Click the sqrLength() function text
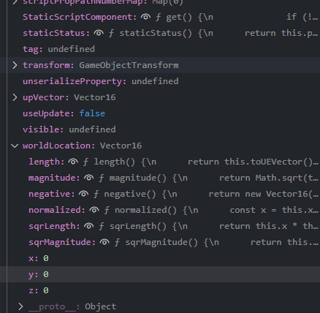 (138, 226)
